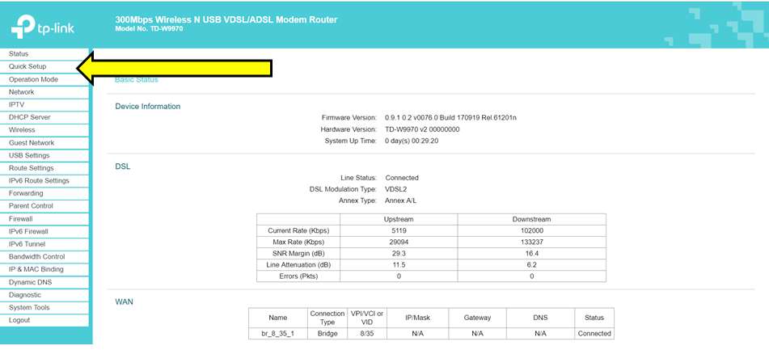The width and height of the screenshot is (769, 350).
Task: Click the Annex A/L value
Action: point(401,200)
